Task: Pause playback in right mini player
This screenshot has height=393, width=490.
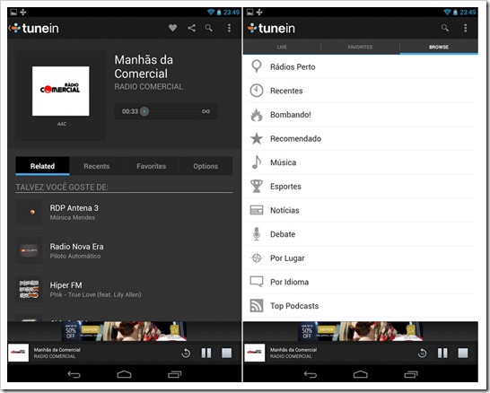Action: pos(442,354)
